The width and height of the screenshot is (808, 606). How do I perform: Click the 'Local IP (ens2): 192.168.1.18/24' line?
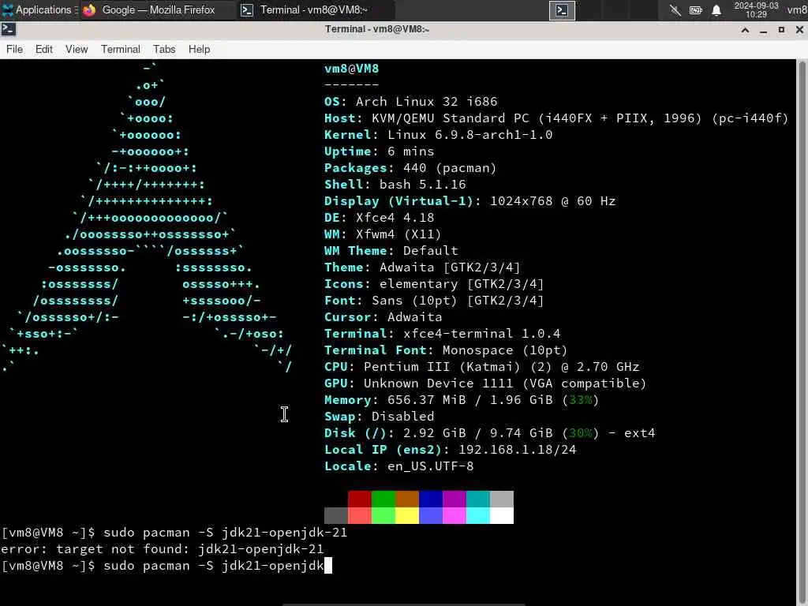(451, 450)
